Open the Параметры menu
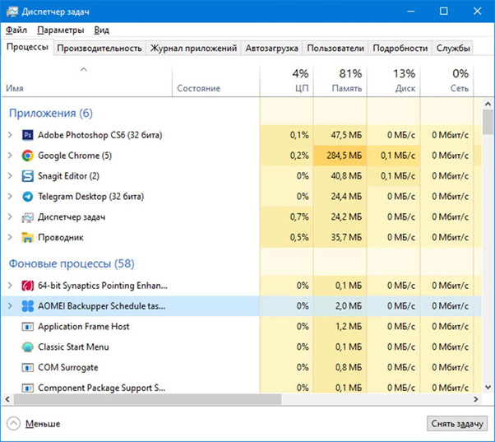This screenshot has width=495, height=442. pyautogui.click(x=60, y=30)
